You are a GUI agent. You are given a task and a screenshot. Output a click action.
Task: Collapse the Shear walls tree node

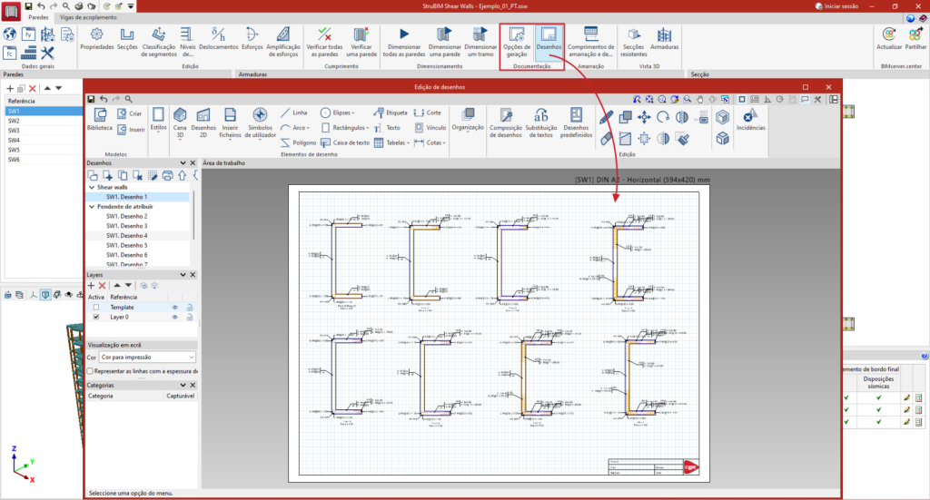click(92, 187)
